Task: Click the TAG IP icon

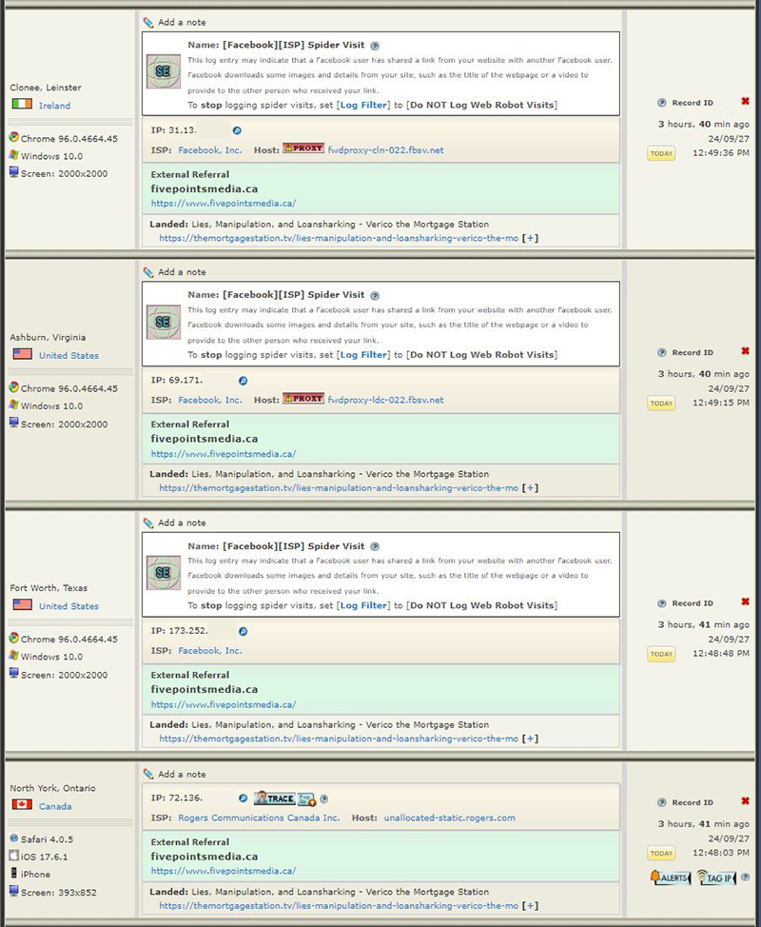Action: (x=716, y=878)
